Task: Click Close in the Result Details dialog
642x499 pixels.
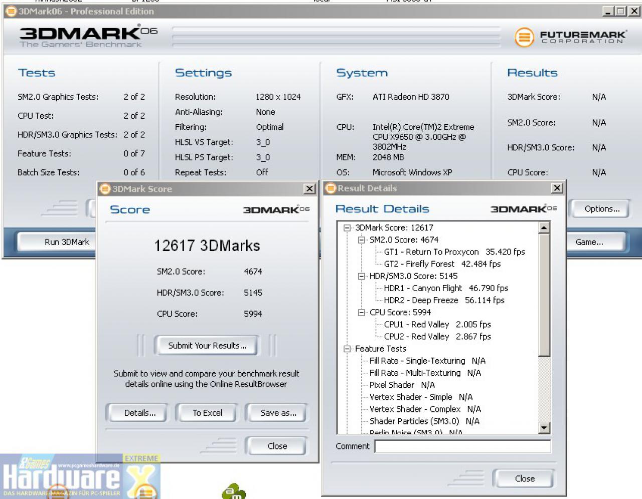Action: [525, 478]
